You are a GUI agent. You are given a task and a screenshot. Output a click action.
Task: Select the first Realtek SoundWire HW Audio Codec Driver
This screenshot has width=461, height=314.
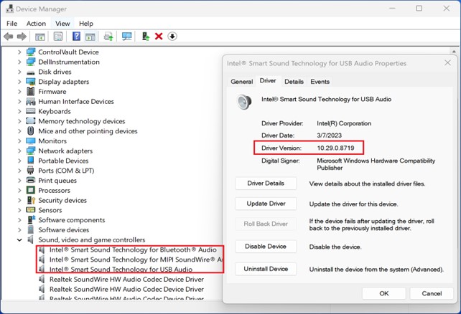pyautogui.click(x=126, y=280)
